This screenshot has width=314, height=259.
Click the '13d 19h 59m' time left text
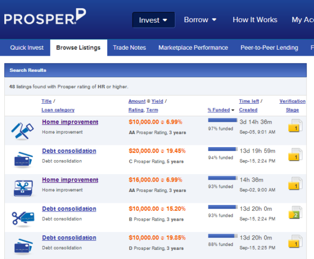pyautogui.click(x=257, y=151)
